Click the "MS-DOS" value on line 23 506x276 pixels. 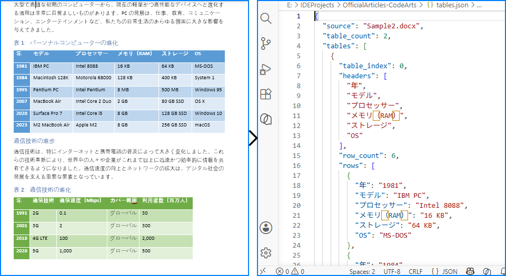(395, 236)
